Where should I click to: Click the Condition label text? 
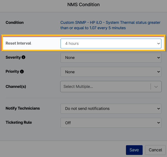(14, 23)
